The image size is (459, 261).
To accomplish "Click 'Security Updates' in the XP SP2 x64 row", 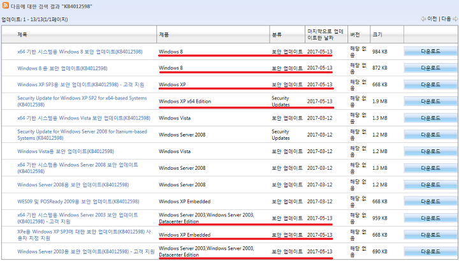I will [x=280, y=101].
